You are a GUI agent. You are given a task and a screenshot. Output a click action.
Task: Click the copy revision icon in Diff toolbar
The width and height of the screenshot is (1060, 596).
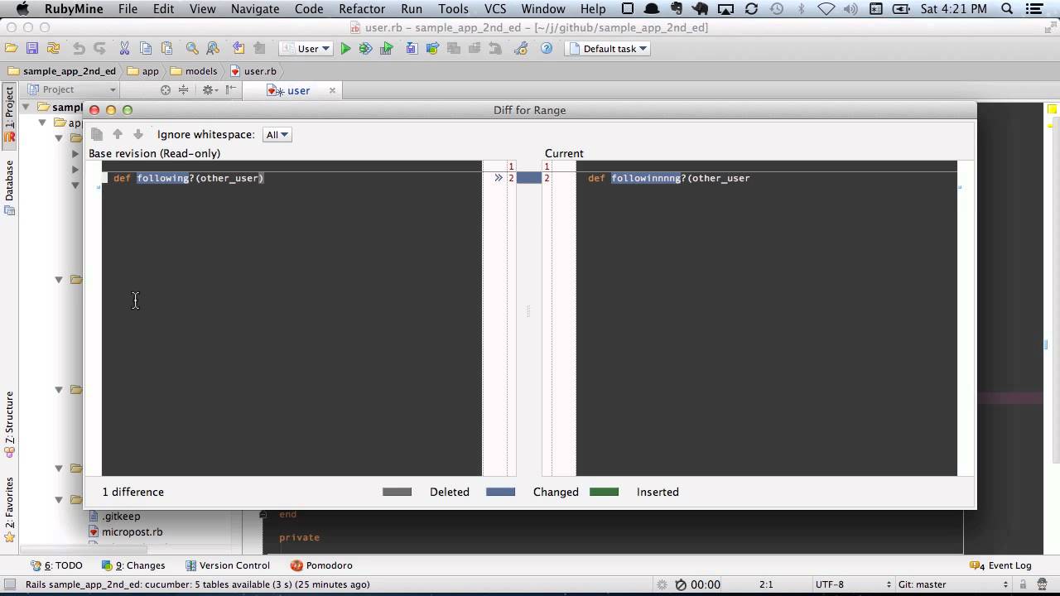[97, 134]
